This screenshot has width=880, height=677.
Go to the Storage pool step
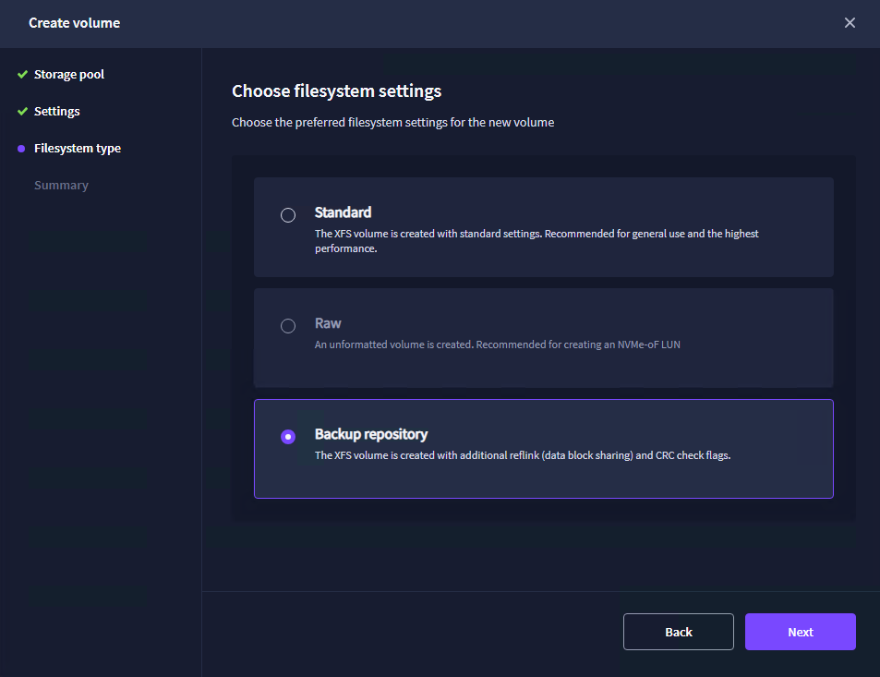pyautogui.click(x=69, y=74)
